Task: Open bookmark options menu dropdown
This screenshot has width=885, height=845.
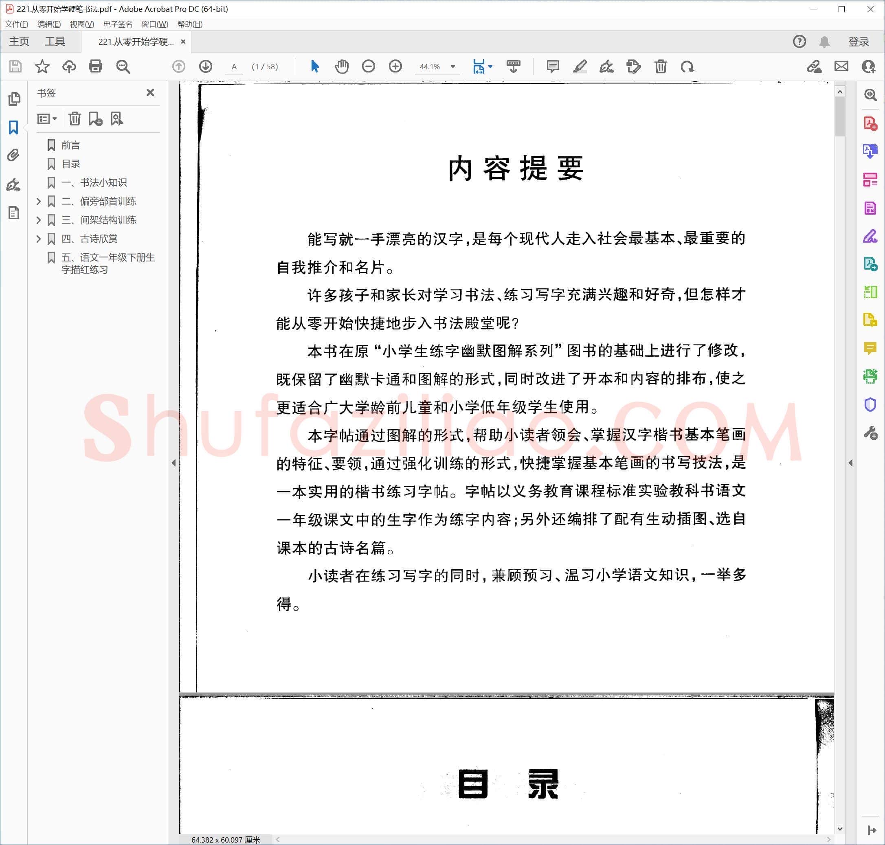Action: [x=47, y=119]
